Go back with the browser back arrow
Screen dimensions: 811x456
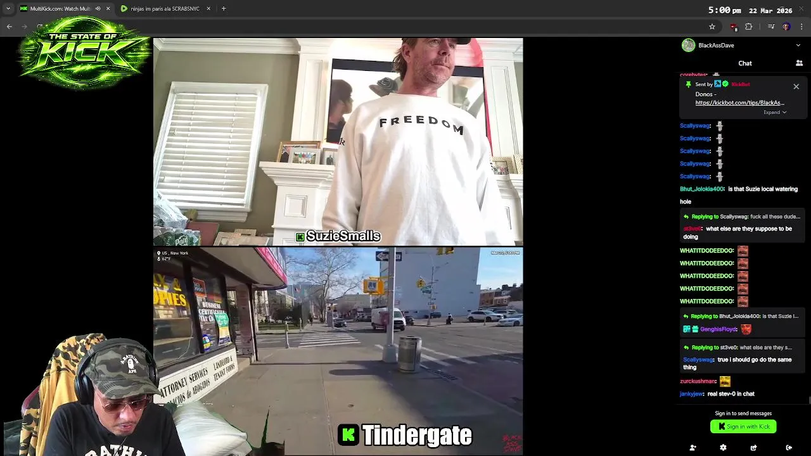10,27
